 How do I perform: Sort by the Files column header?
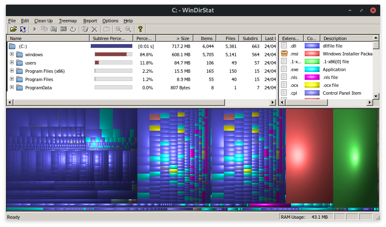coord(228,38)
